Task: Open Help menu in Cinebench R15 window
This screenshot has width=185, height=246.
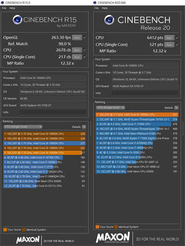Action: (12, 8)
